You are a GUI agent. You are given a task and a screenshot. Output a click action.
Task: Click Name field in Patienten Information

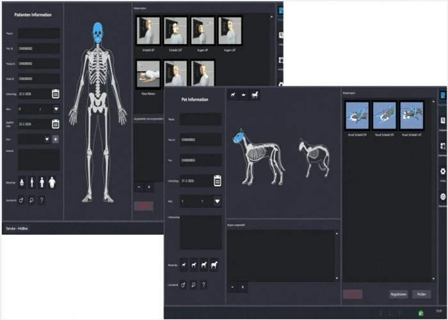39,33
